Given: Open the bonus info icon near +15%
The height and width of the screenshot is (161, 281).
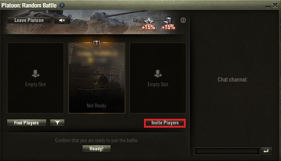Looking at the screenshot, I should click(x=183, y=20).
